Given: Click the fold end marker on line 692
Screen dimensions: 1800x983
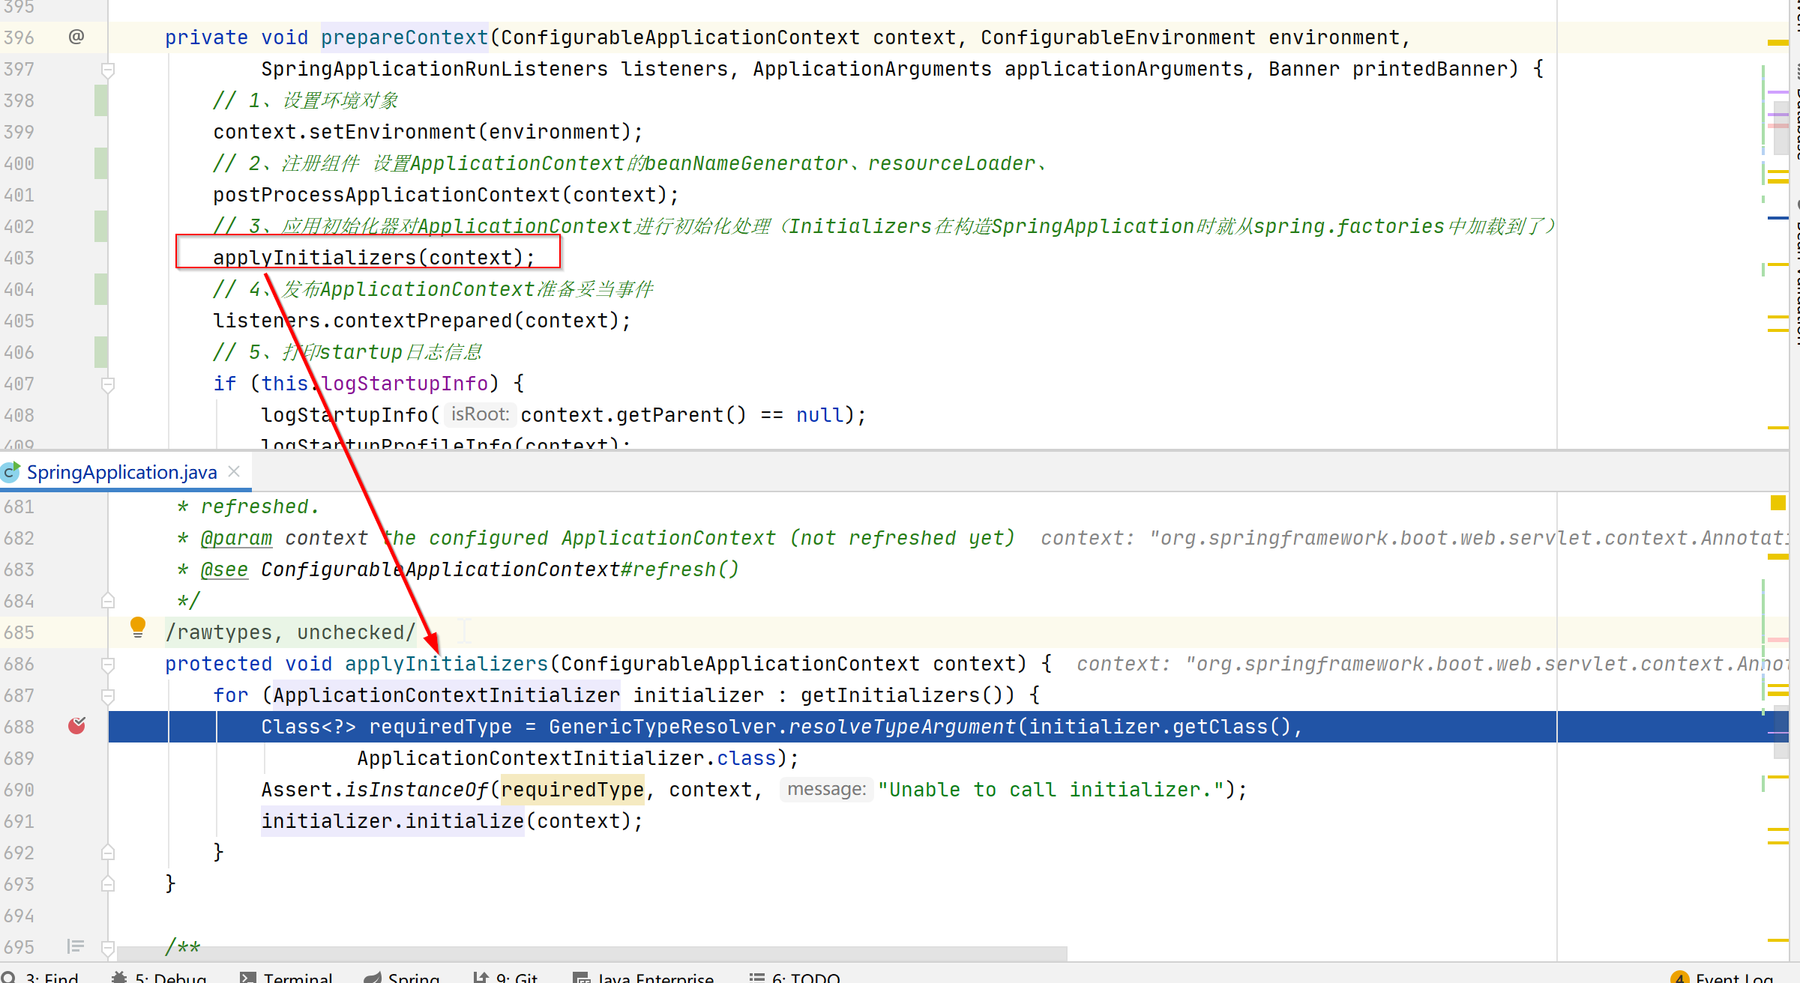Looking at the screenshot, I should [108, 852].
